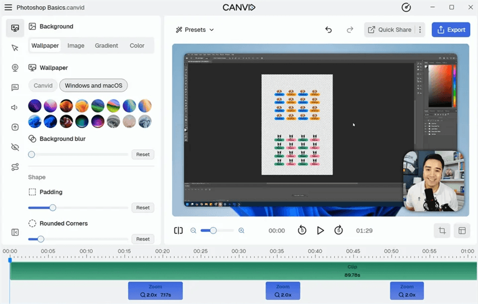The height and width of the screenshot is (304, 478).
Task: Skip forward 5 seconds
Action: pos(339,231)
